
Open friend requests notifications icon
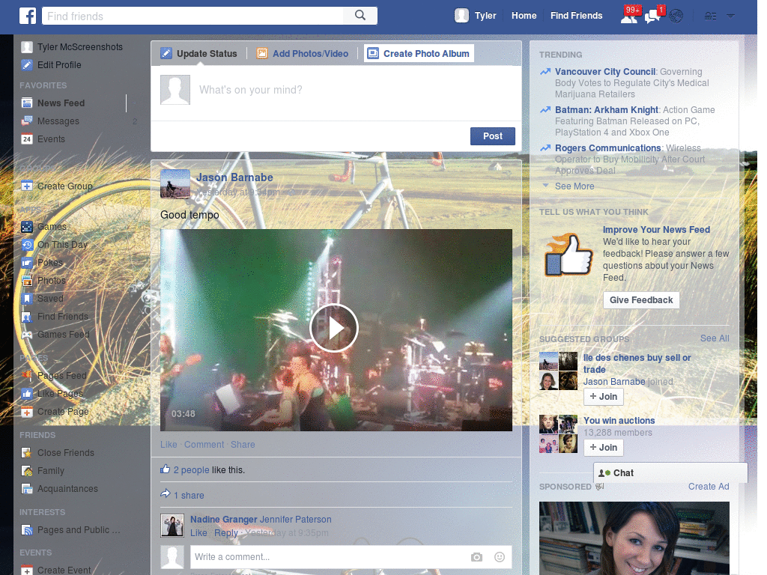pos(629,16)
